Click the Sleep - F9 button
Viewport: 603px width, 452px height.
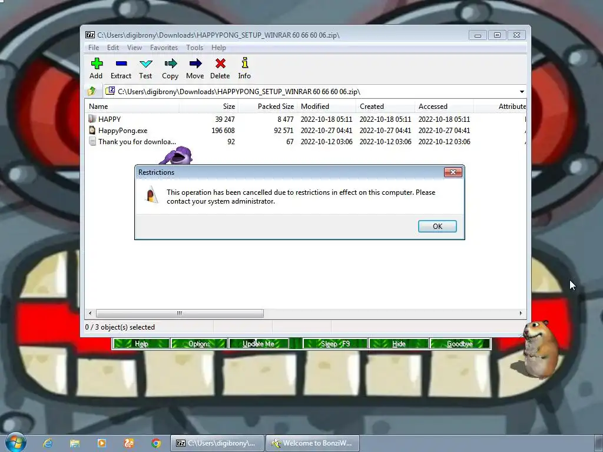[335, 344]
